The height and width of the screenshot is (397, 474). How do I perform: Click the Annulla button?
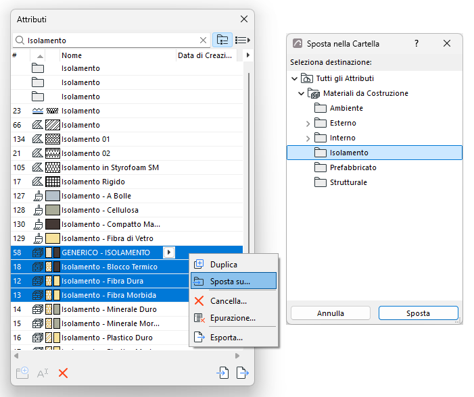click(x=331, y=313)
